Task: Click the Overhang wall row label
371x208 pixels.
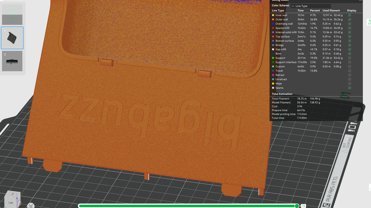Action: coord(284,24)
